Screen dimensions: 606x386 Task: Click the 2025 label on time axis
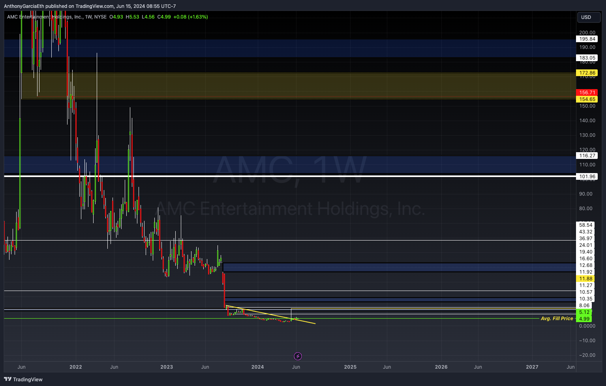click(350, 367)
